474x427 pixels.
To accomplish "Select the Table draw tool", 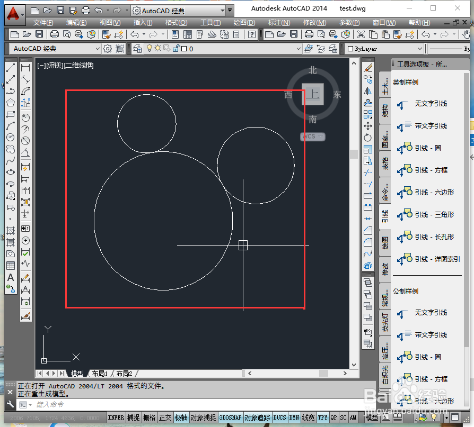I will (x=11, y=266).
